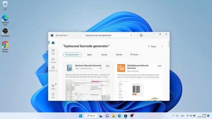Click "Apps · Business" category text
The image size is (212, 119).
click(x=133, y=71)
